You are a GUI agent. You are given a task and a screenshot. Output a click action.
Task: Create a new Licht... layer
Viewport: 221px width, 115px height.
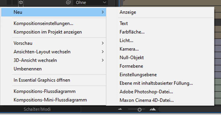tap(126, 41)
